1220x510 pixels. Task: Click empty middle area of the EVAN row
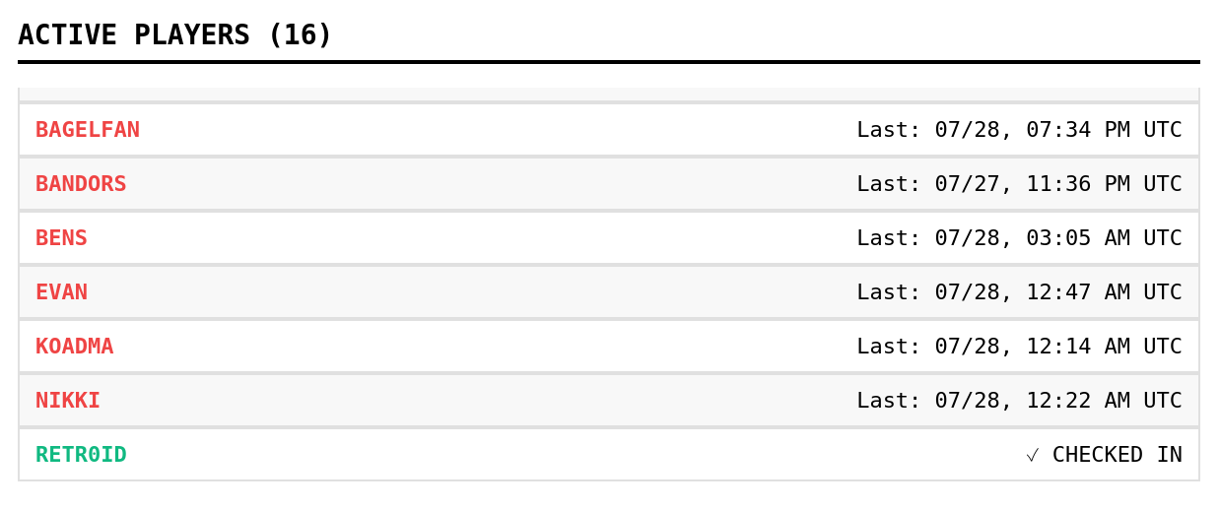[x=473, y=292]
